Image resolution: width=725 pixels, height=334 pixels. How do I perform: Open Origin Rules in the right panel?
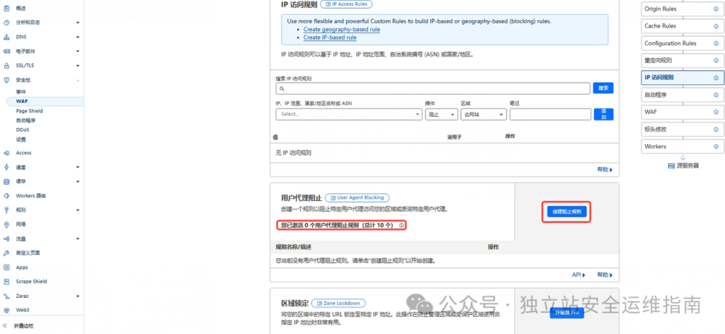pyautogui.click(x=682, y=8)
